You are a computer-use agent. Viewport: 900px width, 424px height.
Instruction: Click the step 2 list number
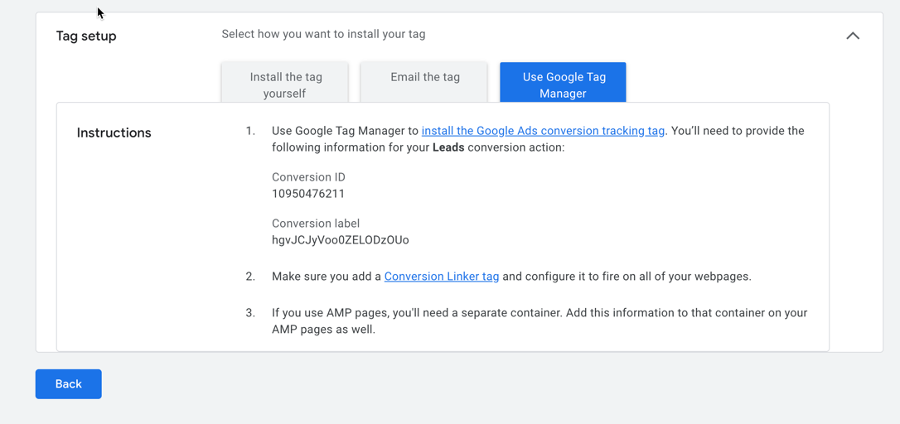pyautogui.click(x=250, y=277)
